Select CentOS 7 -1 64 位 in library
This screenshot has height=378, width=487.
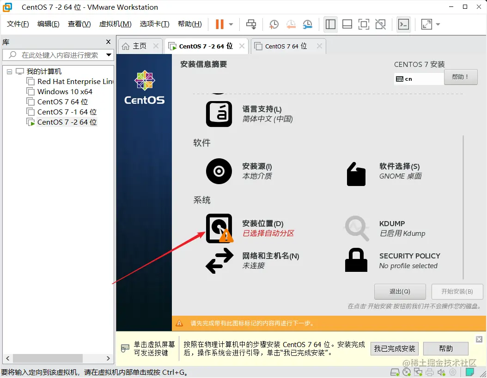[x=62, y=112]
